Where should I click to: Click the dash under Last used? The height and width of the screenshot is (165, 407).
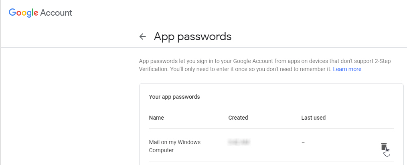tap(303, 142)
